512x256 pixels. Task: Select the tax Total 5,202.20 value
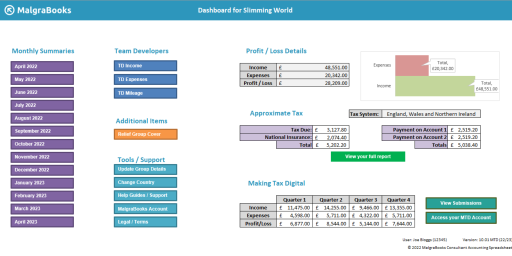coord(331,145)
